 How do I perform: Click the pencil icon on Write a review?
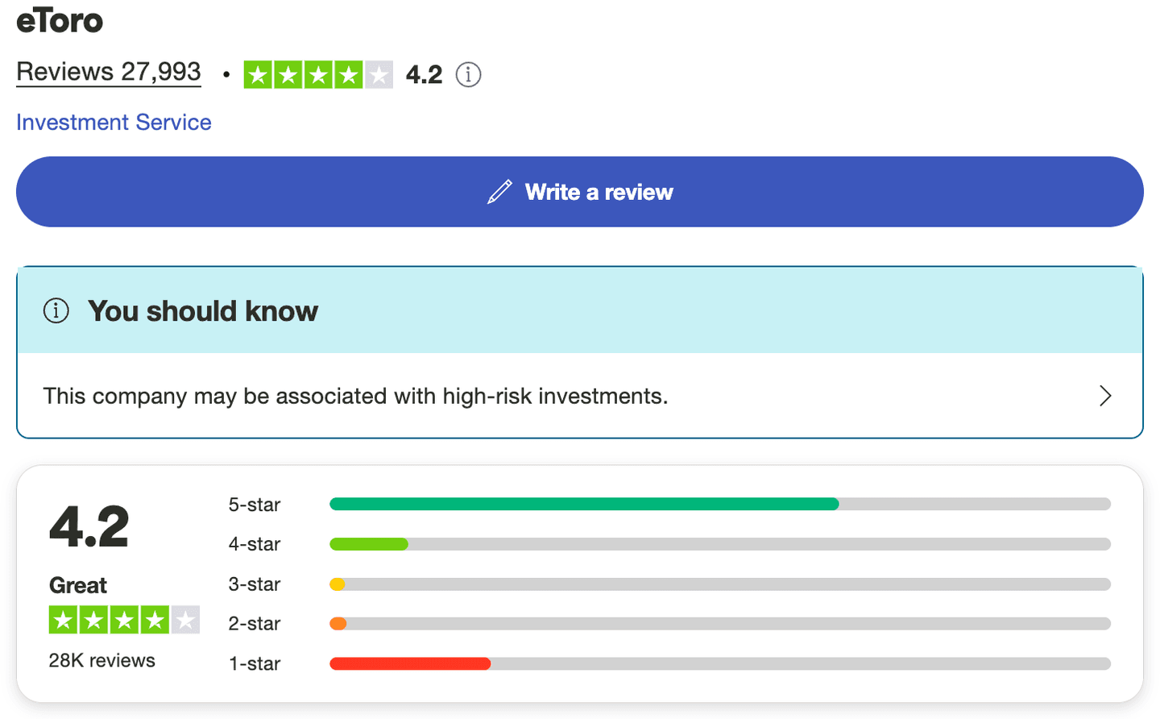tap(500, 191)
